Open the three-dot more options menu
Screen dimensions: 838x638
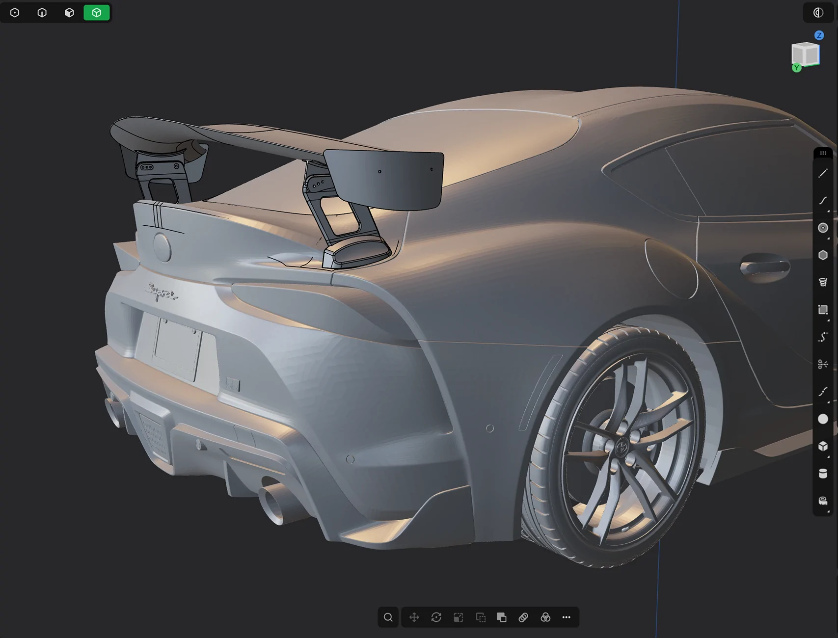pyautogui.click(x=567, y=617)
